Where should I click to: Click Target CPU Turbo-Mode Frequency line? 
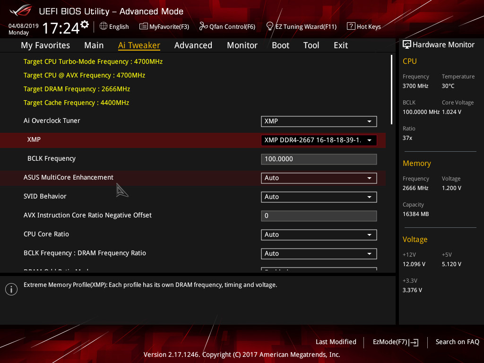[x=93, y=61]
